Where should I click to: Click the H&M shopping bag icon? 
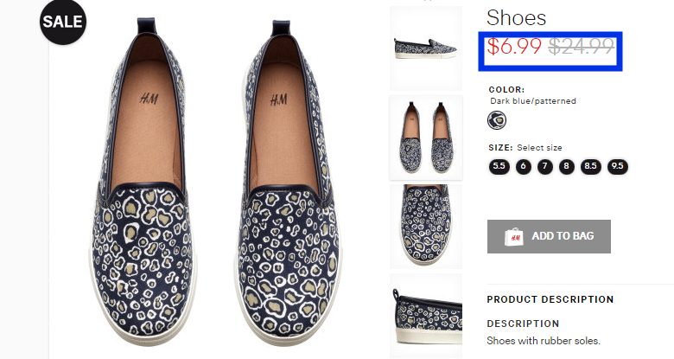pyautogui.click(x=513, y=237)
